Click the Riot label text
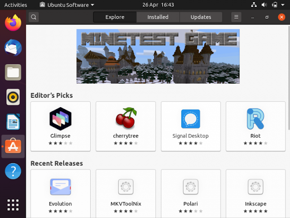Screen dimensions: 290x218 (x=256, y=136)
